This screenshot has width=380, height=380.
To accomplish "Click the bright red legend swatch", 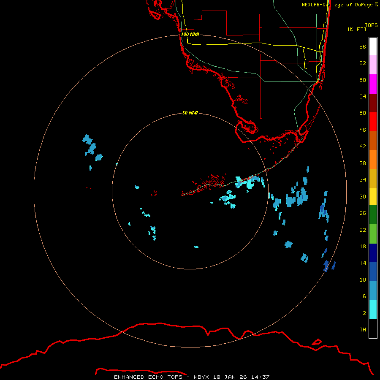I will tap(373, 122).
